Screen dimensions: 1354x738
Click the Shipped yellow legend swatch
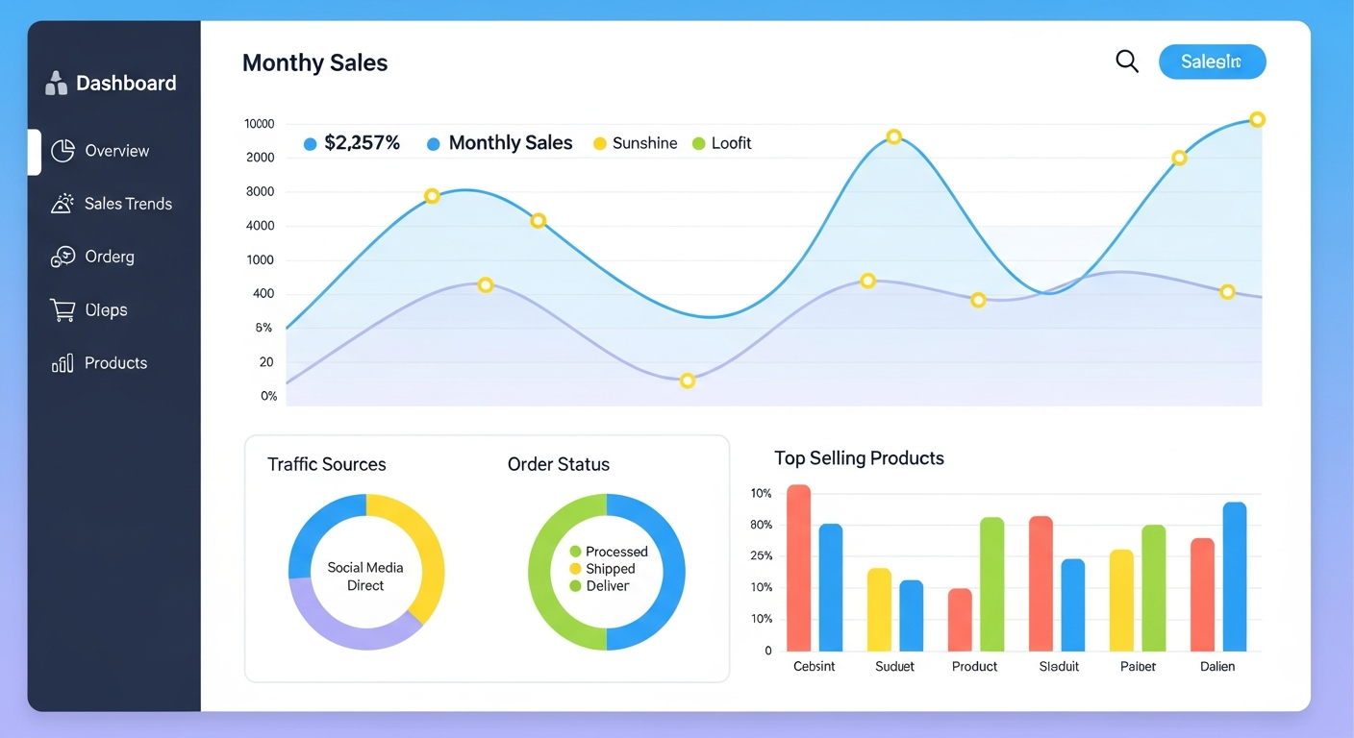tap(575, 569)
